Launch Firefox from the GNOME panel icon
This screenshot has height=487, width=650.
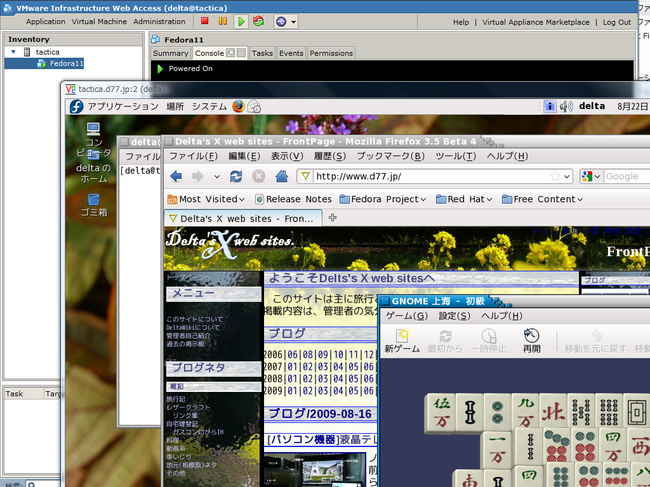pos(239,107)
